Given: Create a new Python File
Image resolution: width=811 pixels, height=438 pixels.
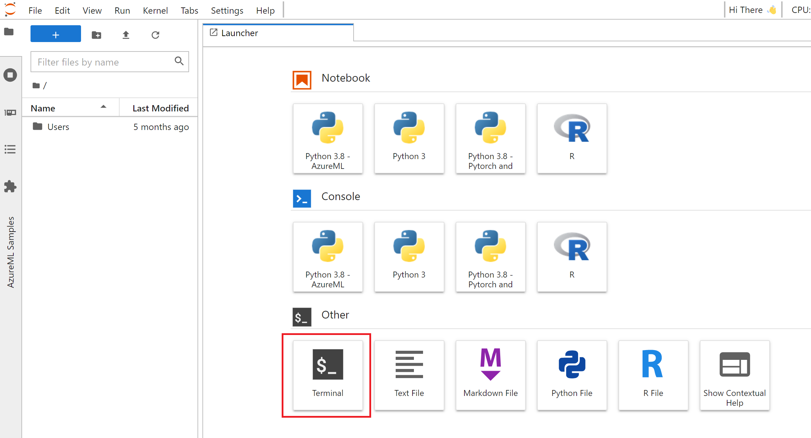Looking at the screenshot, I should click(x=572, y=375).
